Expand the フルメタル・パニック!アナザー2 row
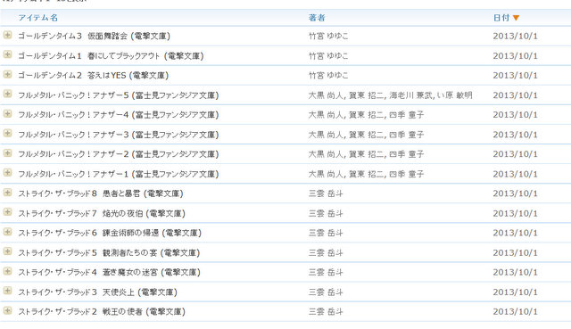571x329 pixels. 7,152
